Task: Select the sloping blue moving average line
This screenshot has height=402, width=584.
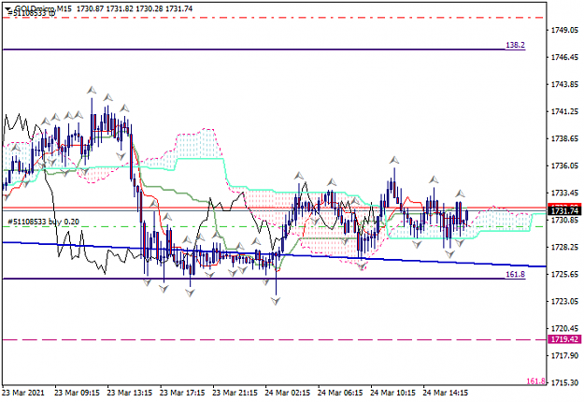Action: click(274, 255)
